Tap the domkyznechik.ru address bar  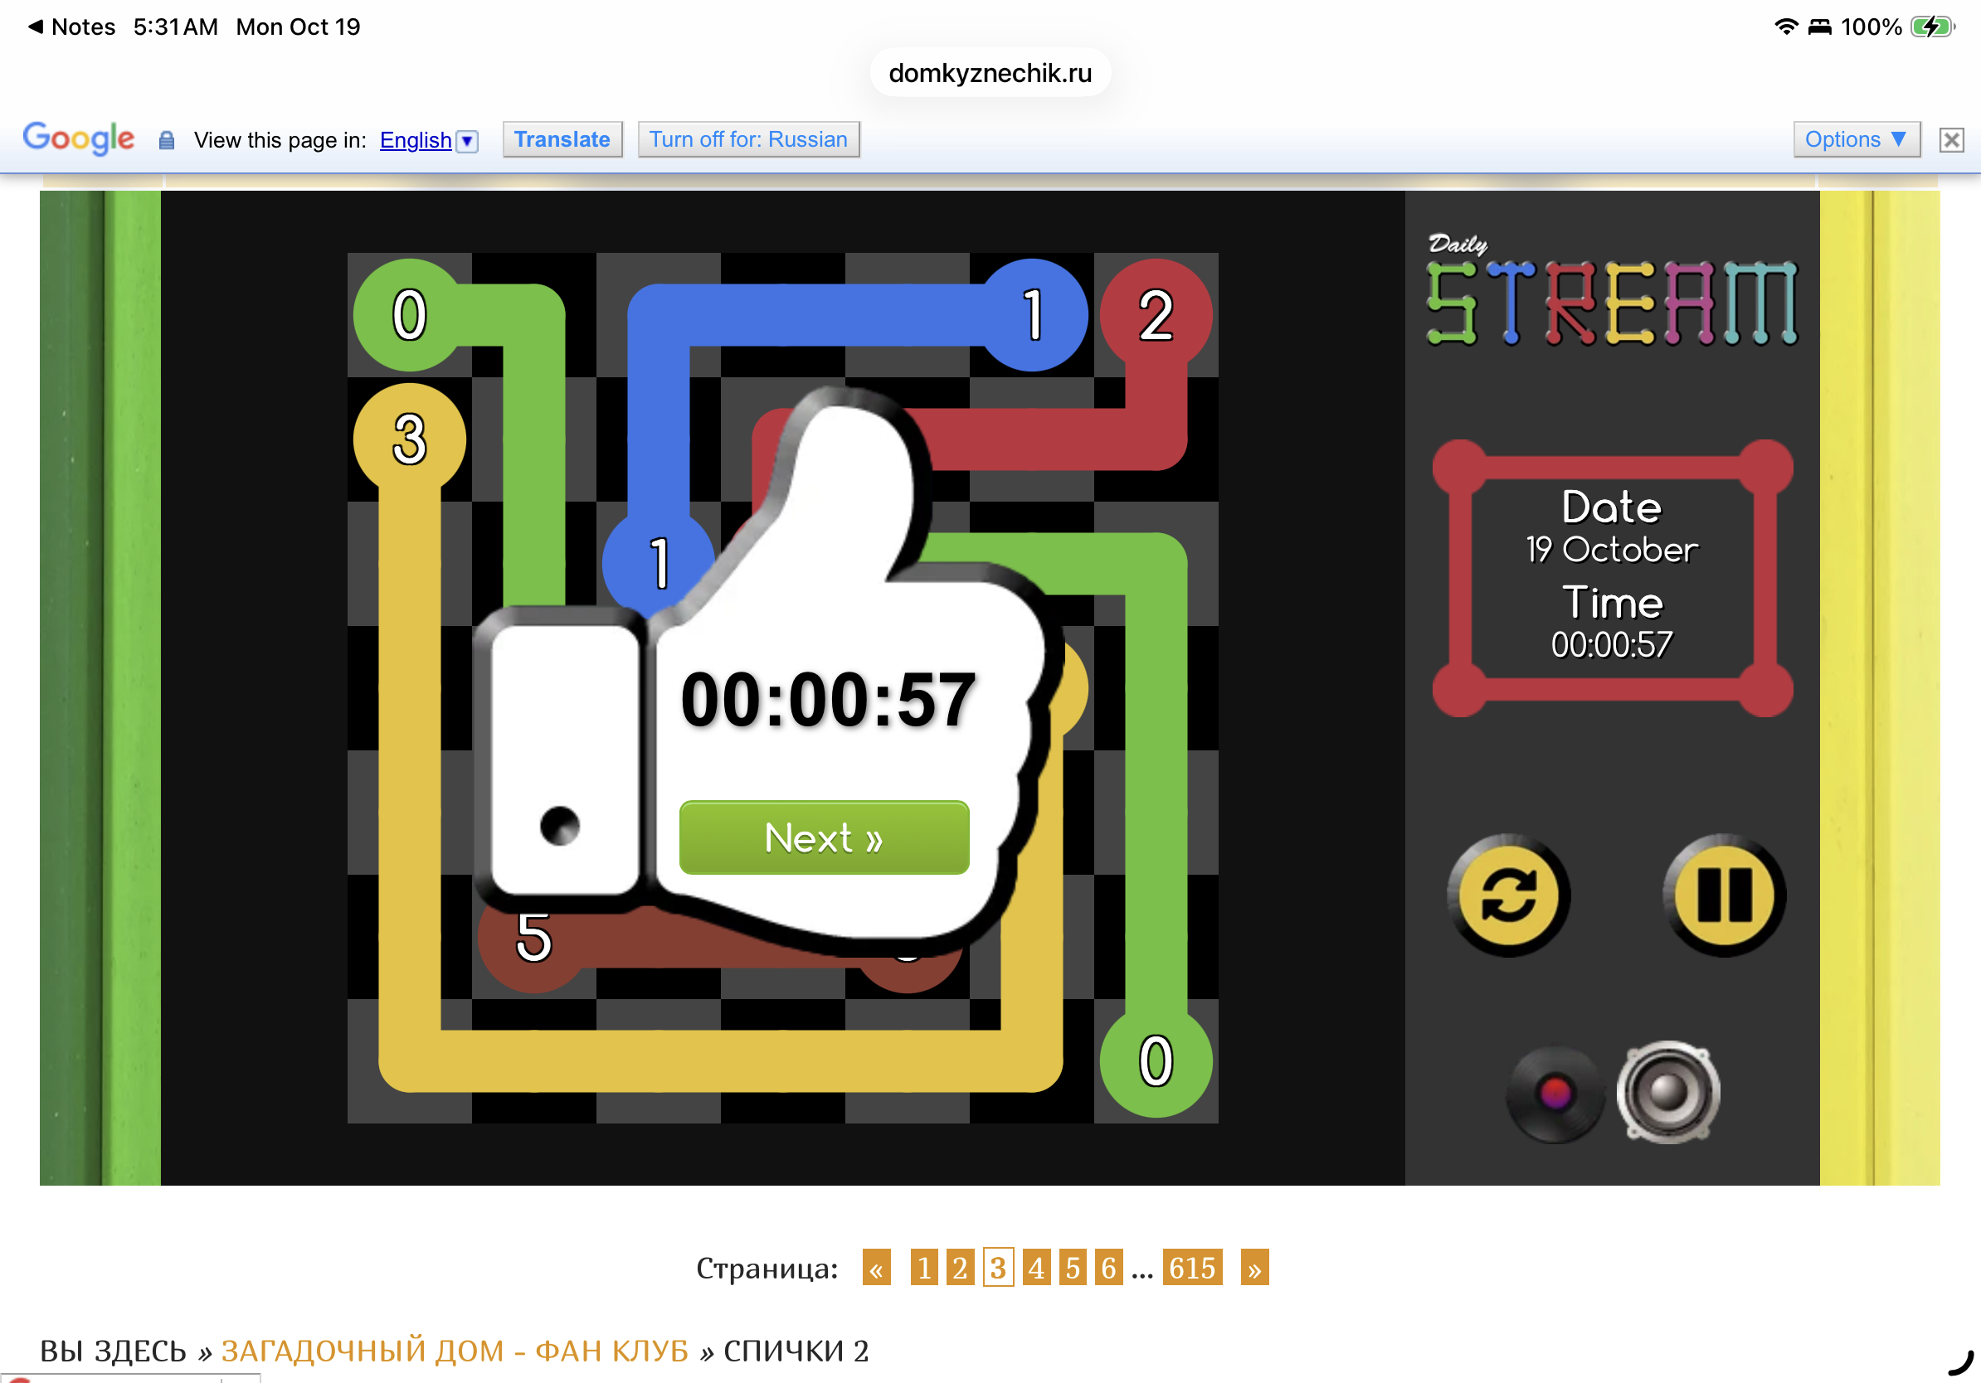(x=990, y=73)
